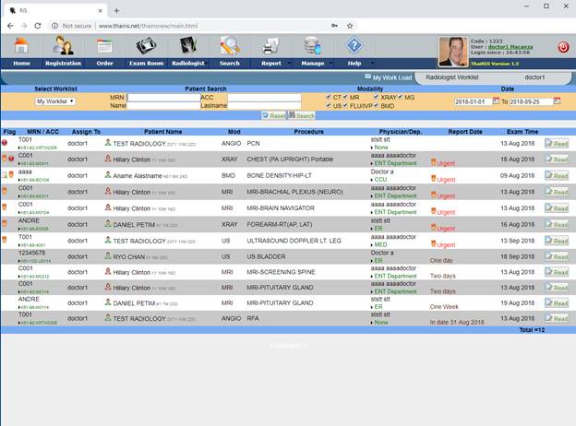Select the My Work Load tab

coord(388,77)
